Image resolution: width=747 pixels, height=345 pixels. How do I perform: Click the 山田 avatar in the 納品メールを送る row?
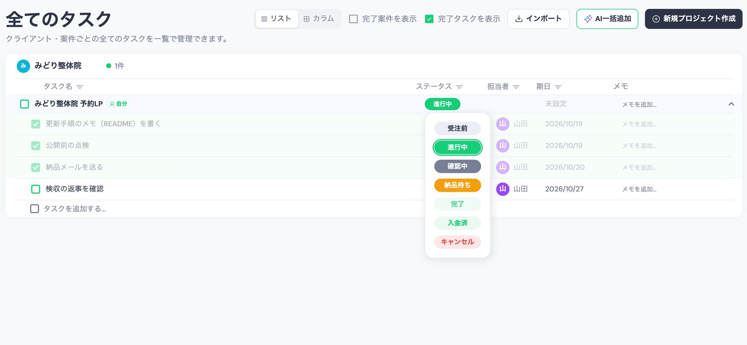pos(503,167)
